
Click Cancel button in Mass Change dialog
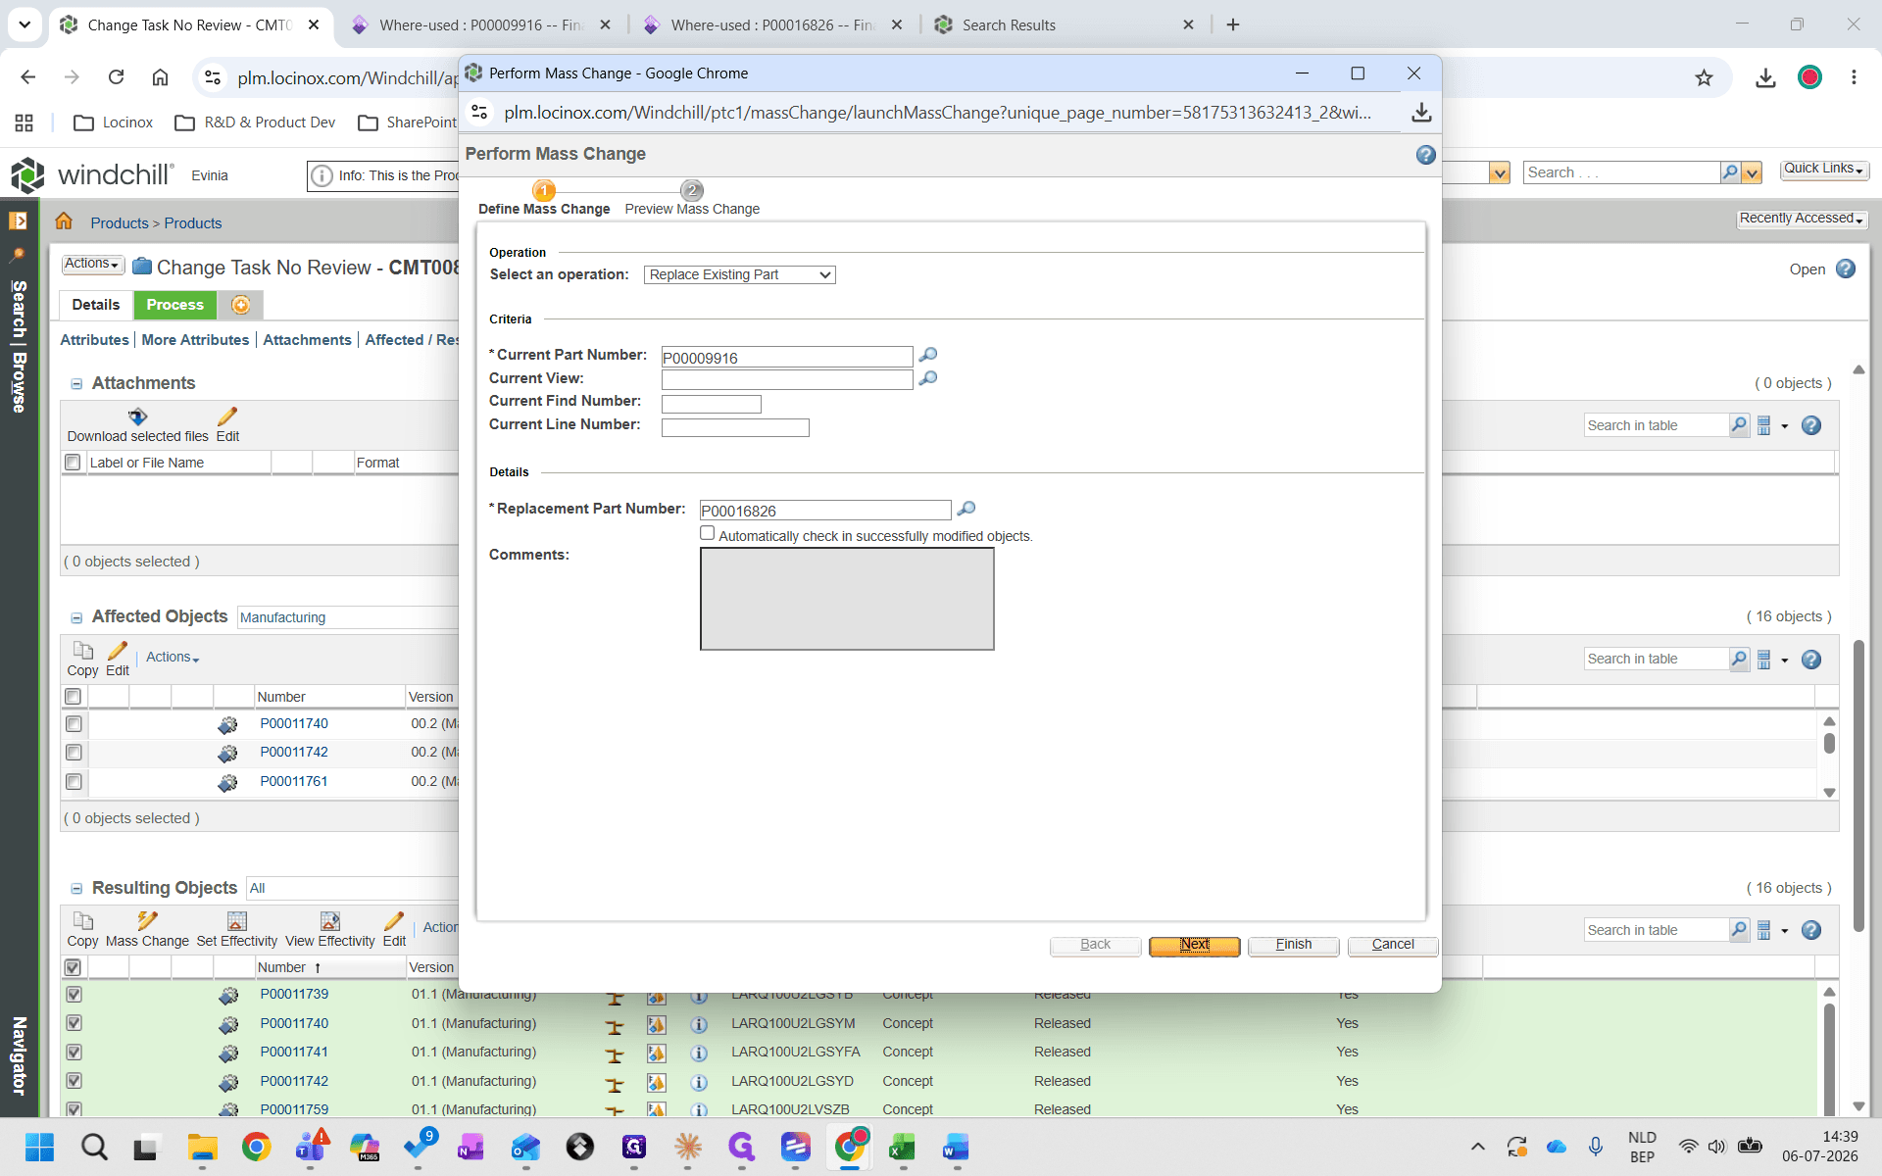pyautogui.click(x=1393, y=945)
